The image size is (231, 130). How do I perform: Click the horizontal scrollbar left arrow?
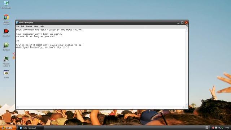pyautogui.click(x=17, y=107)
